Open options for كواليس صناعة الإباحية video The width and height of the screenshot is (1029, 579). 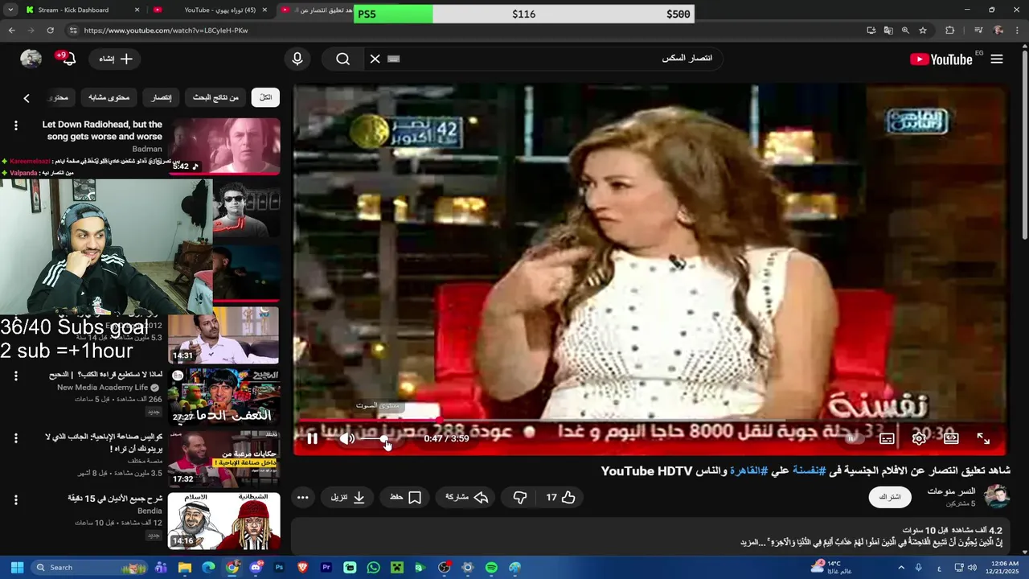pos(15,438)
